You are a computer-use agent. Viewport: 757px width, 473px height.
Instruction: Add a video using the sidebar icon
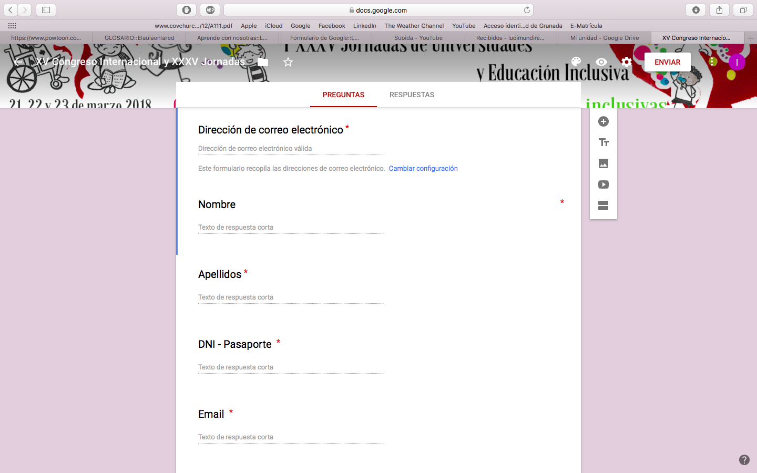tap(603, 184)
